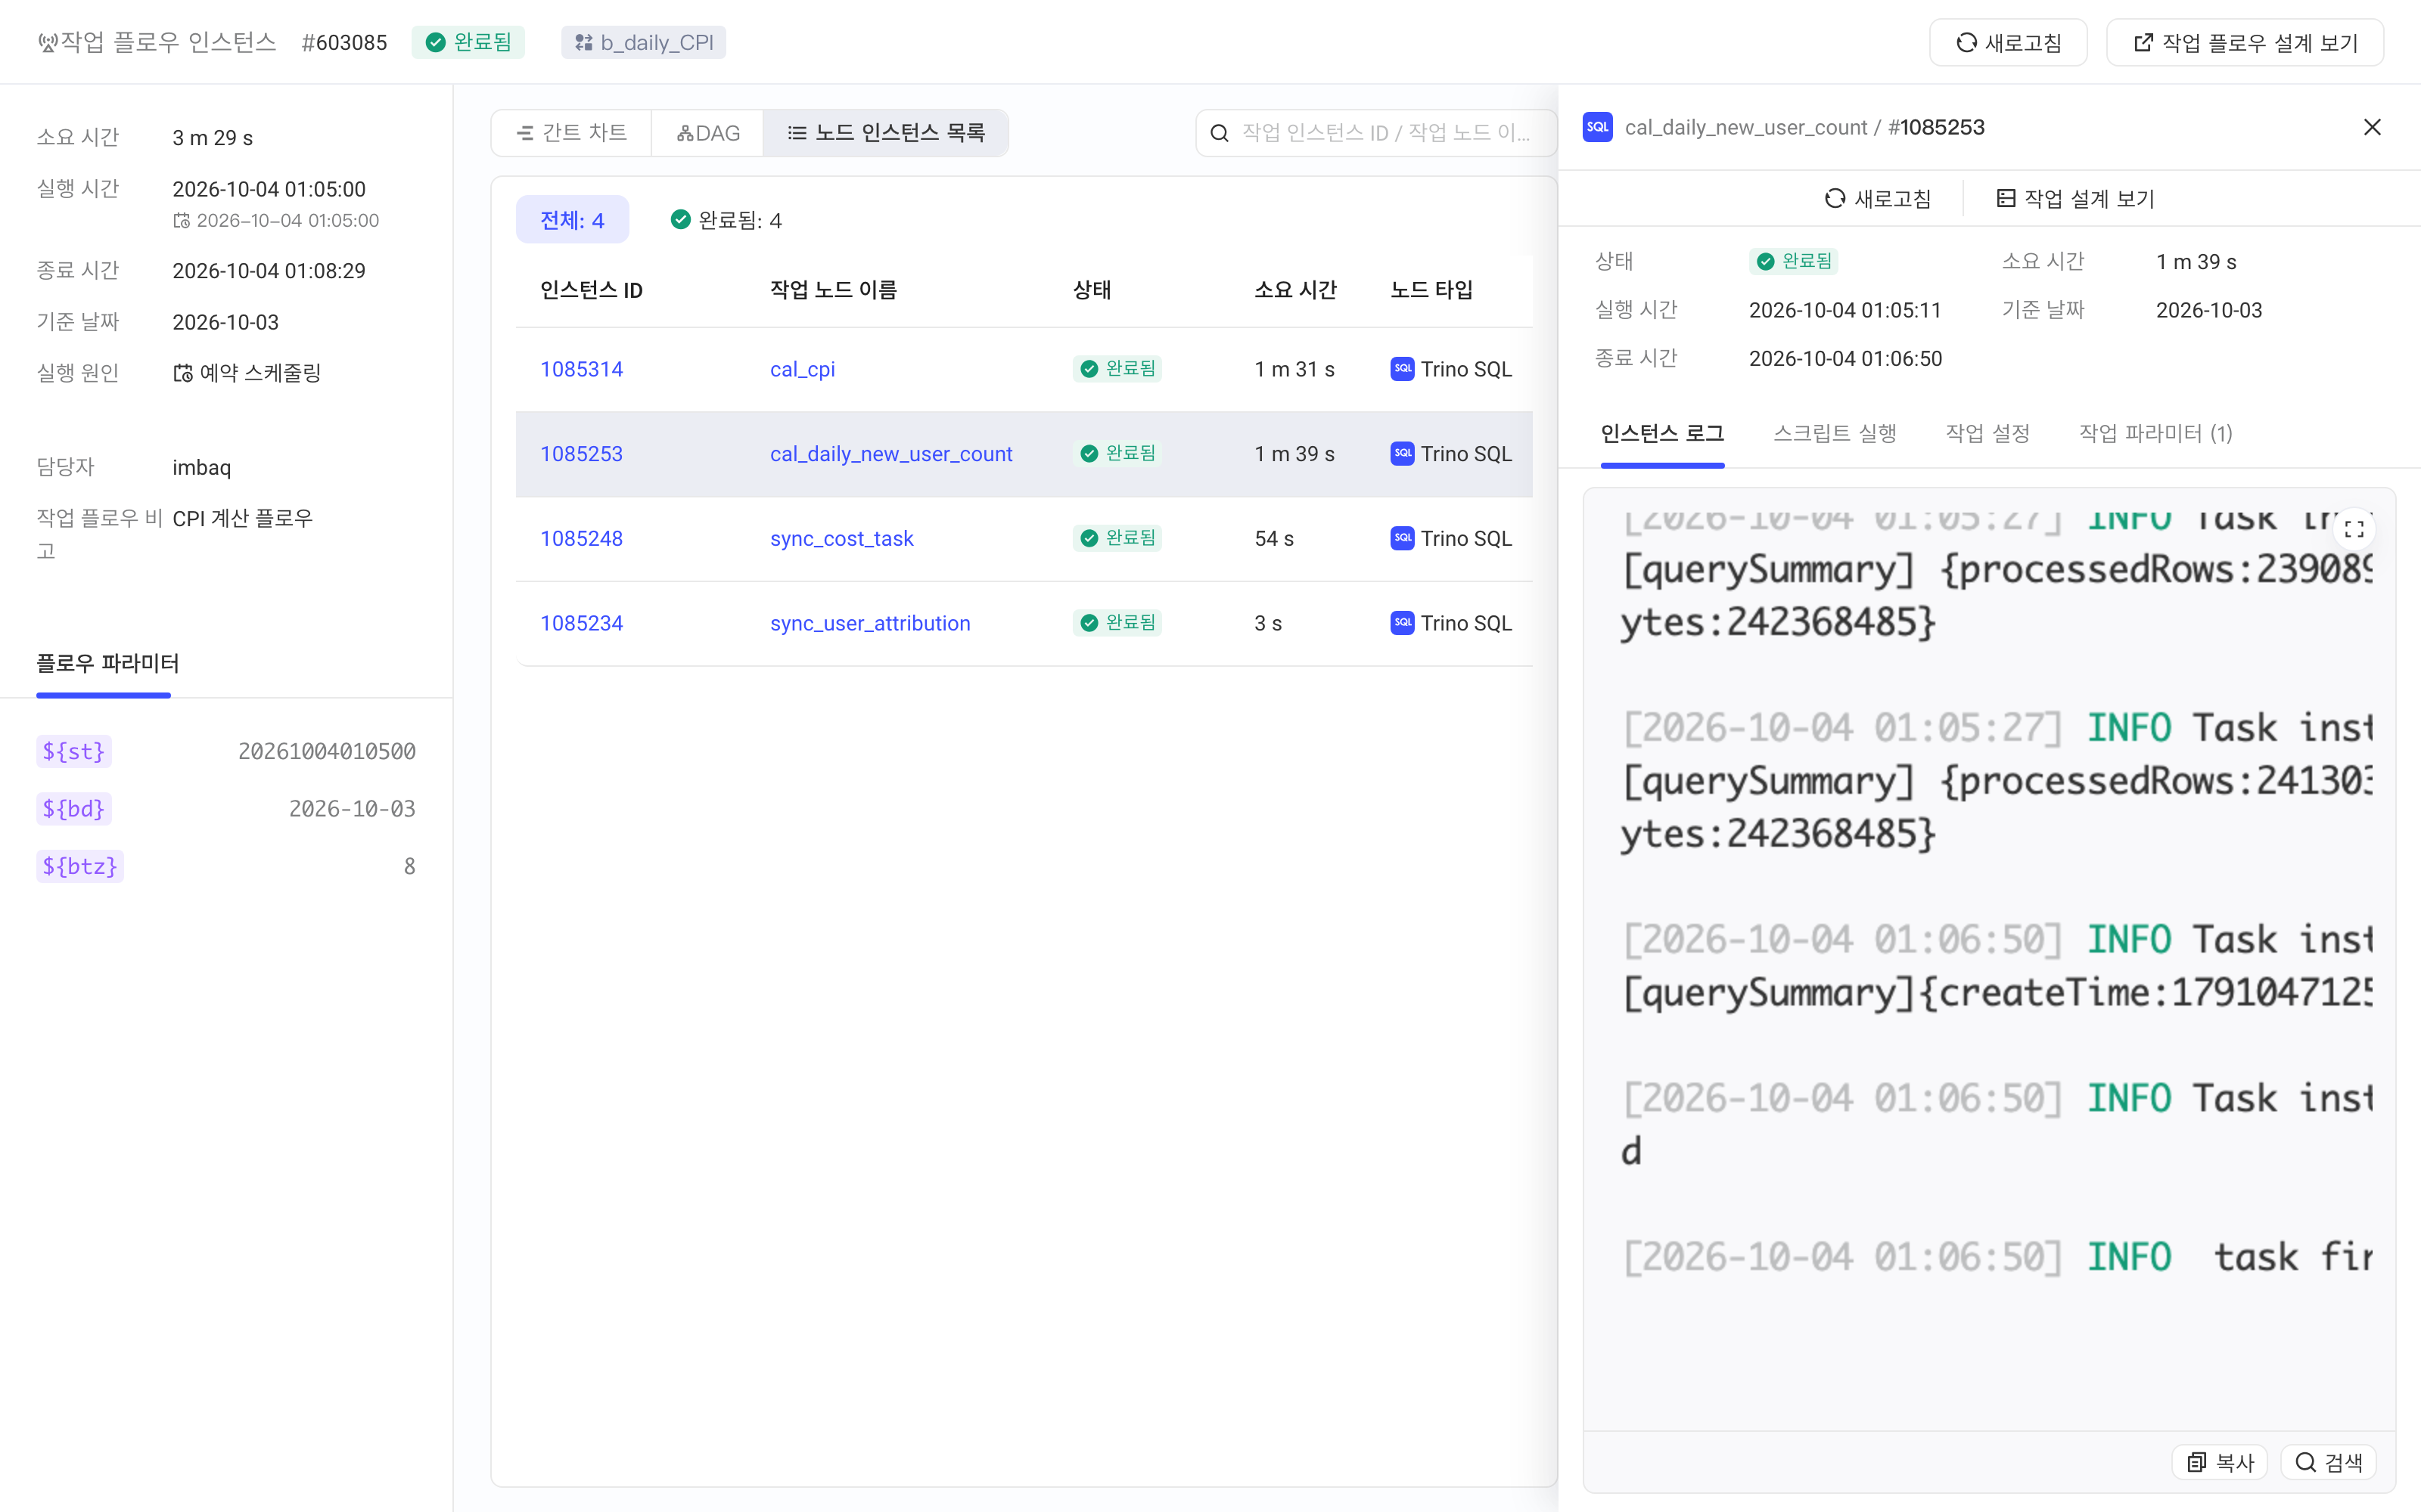Select the 전체: 4 filter chip
The height and width of the screenshot is (1512, 2421).
pyautogui.click(x=572, y=220)
